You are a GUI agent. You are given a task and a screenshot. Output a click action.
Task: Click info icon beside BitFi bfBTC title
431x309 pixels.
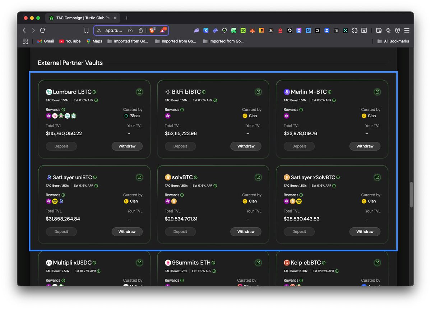pos(204,92)
